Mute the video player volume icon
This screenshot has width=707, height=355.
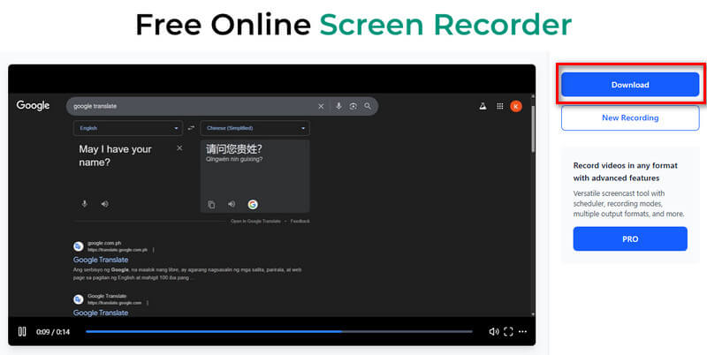pos(494,331)
